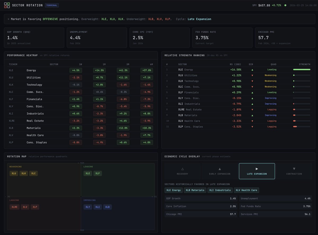Click the XLV Health Care favored sector tag

[x=246, y=190]
